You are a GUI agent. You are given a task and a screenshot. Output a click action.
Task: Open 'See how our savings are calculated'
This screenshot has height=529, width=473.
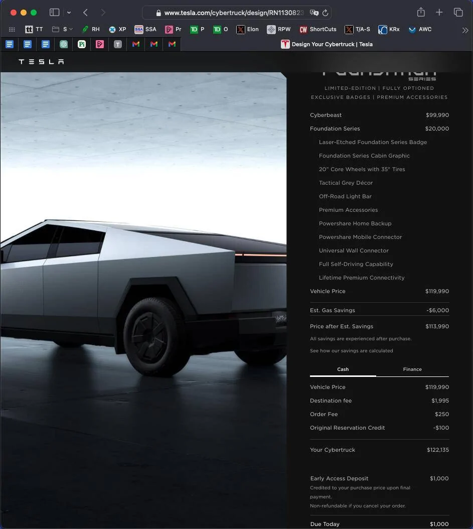(x=351, y=351)
